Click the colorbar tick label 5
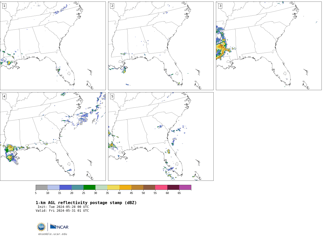Screen dimensions: 324x237 36,193
